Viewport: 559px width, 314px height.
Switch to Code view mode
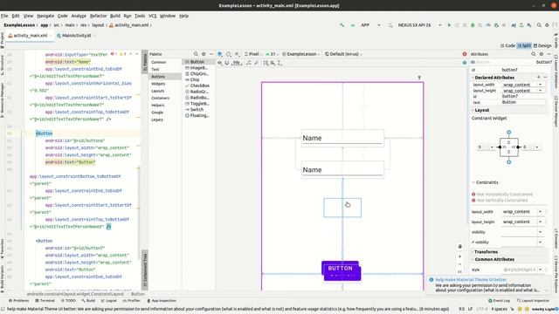coord(507,45)
